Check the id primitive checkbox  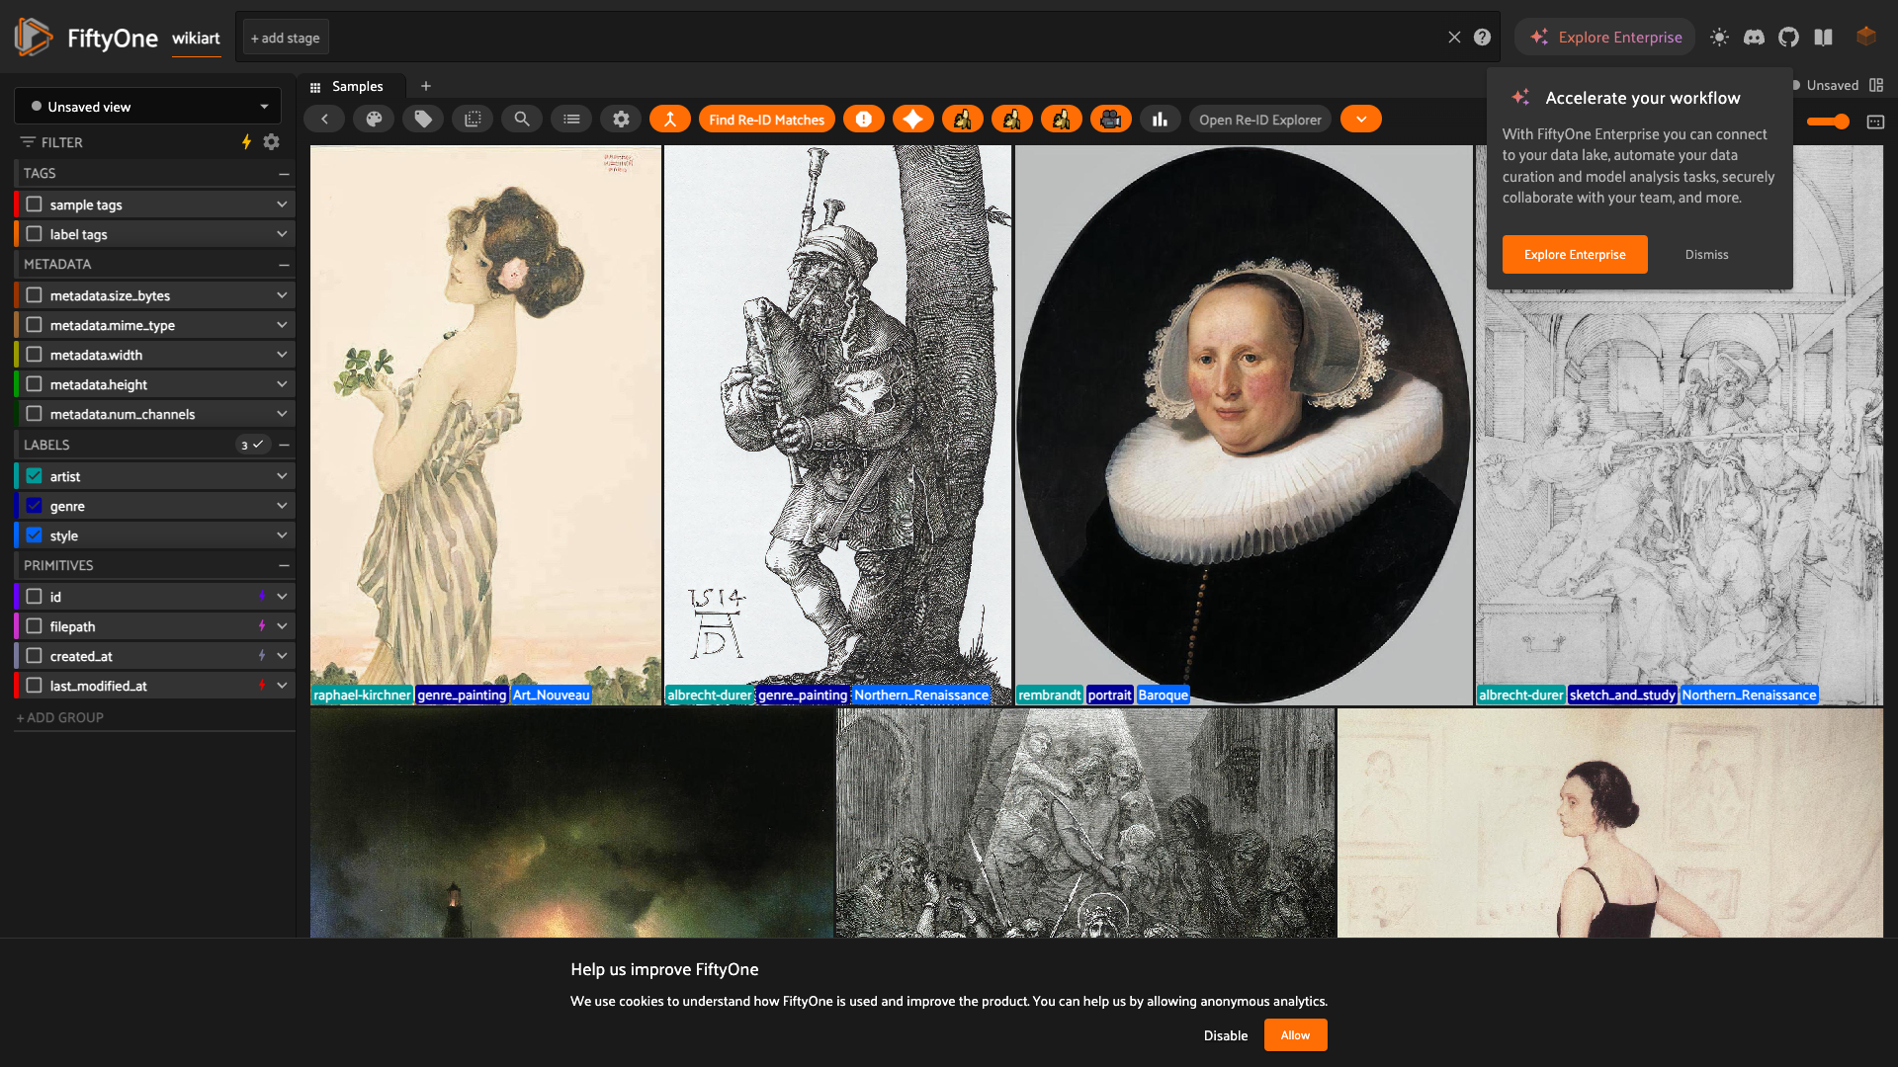pos(35,597)
